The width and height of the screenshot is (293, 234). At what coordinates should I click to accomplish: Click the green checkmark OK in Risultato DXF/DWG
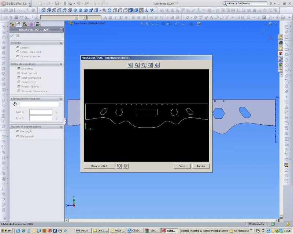point(12,35)
